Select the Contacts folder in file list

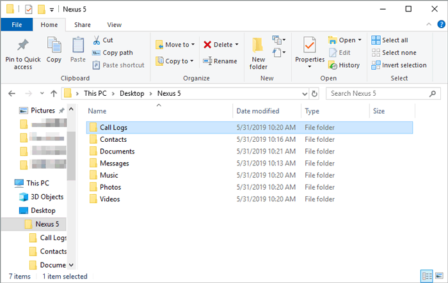click(250, 139)
